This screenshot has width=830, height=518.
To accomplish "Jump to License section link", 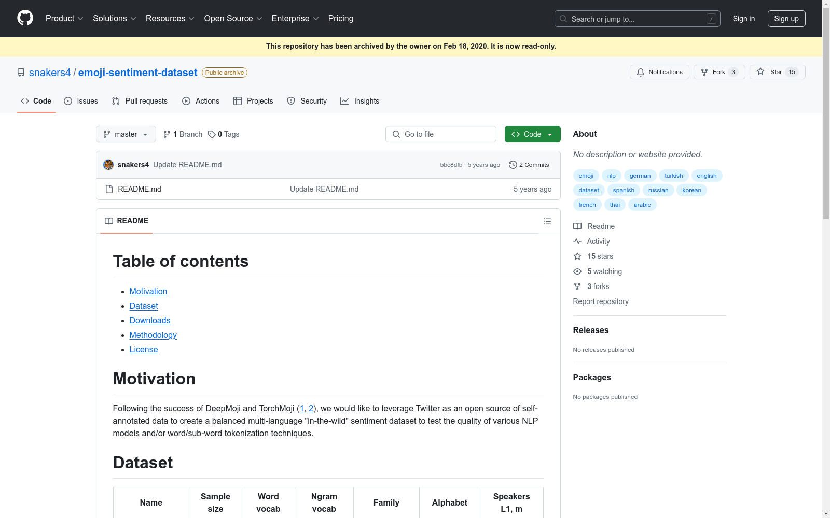I will (x=144, y=350).
